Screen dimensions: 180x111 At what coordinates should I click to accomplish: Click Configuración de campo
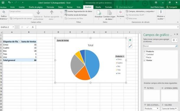[21, 18]
